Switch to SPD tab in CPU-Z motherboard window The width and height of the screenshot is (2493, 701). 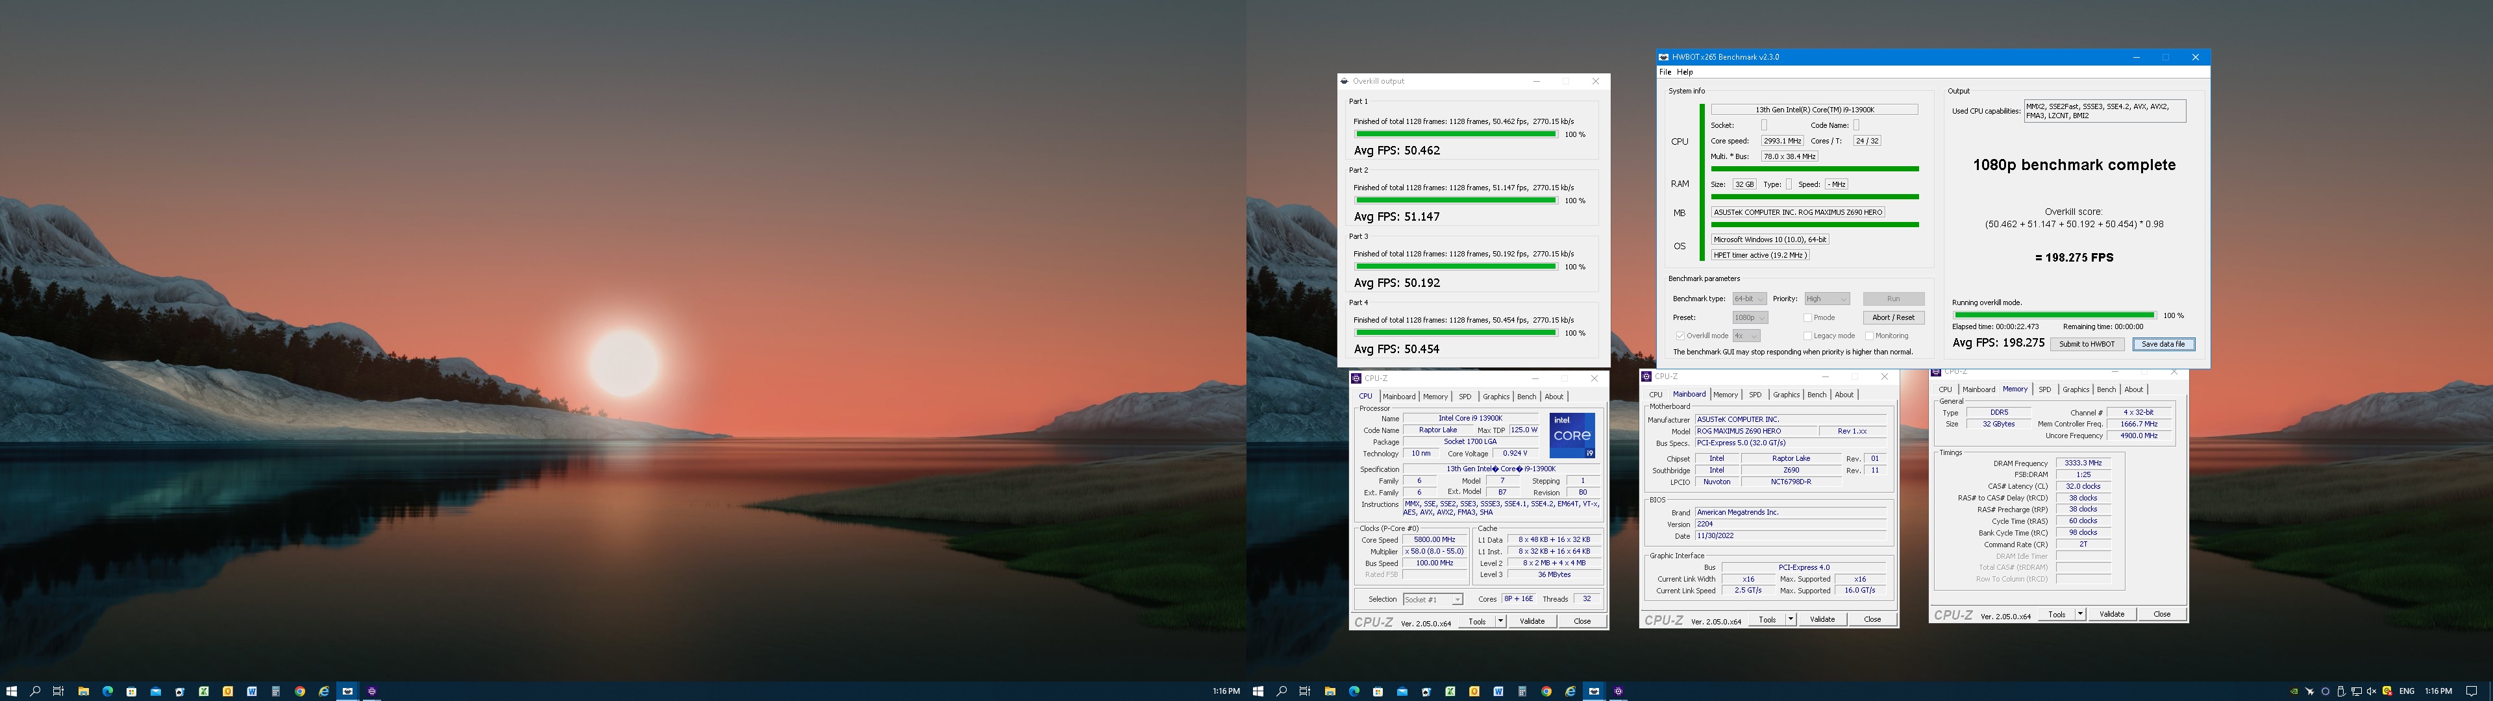(x=1755, y=395)
